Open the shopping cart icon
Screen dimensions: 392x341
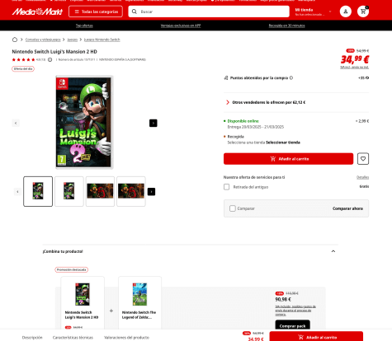pyautogui.click(x=363, y=12)
